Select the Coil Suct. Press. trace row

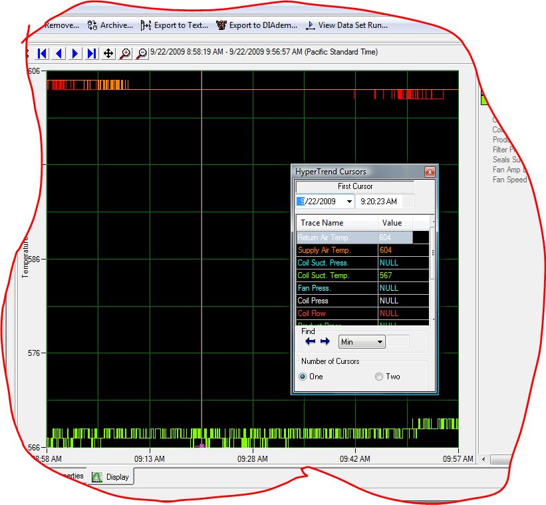tap(362, 263)
